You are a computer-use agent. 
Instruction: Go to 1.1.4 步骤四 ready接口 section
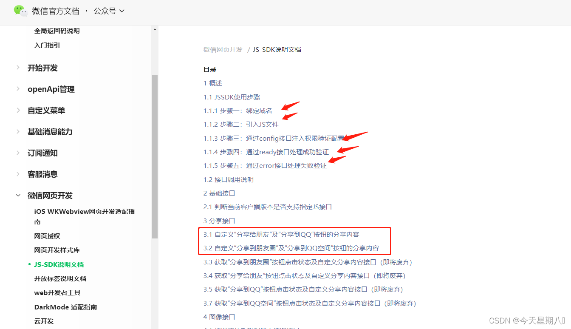pyautogui.click(x=266, y=152)
